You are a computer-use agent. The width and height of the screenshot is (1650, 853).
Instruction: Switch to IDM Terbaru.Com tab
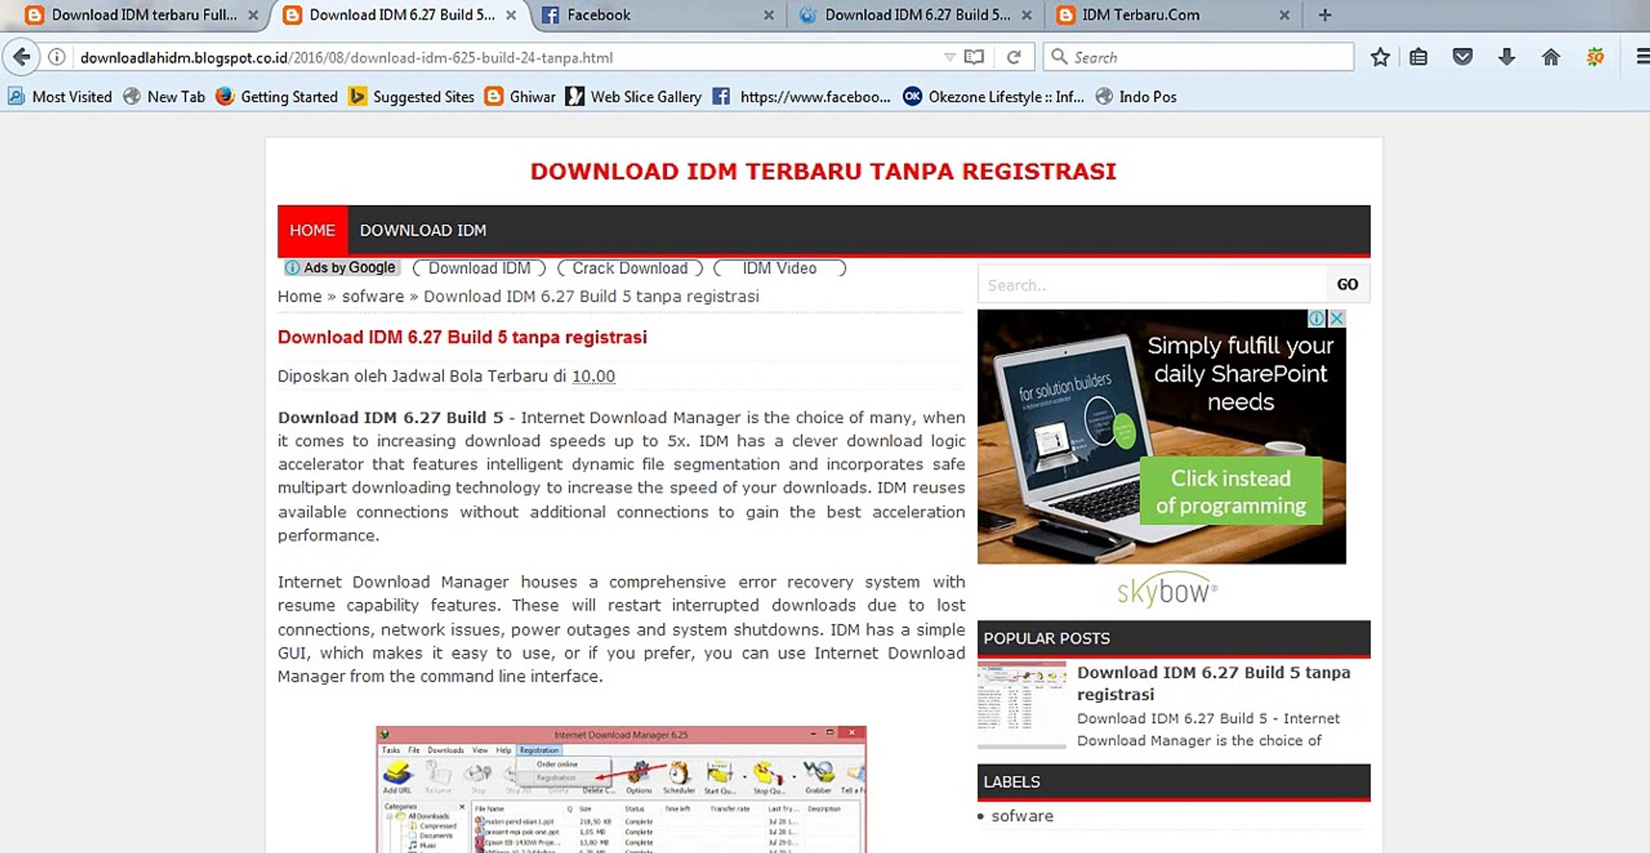click(1173, 15)
